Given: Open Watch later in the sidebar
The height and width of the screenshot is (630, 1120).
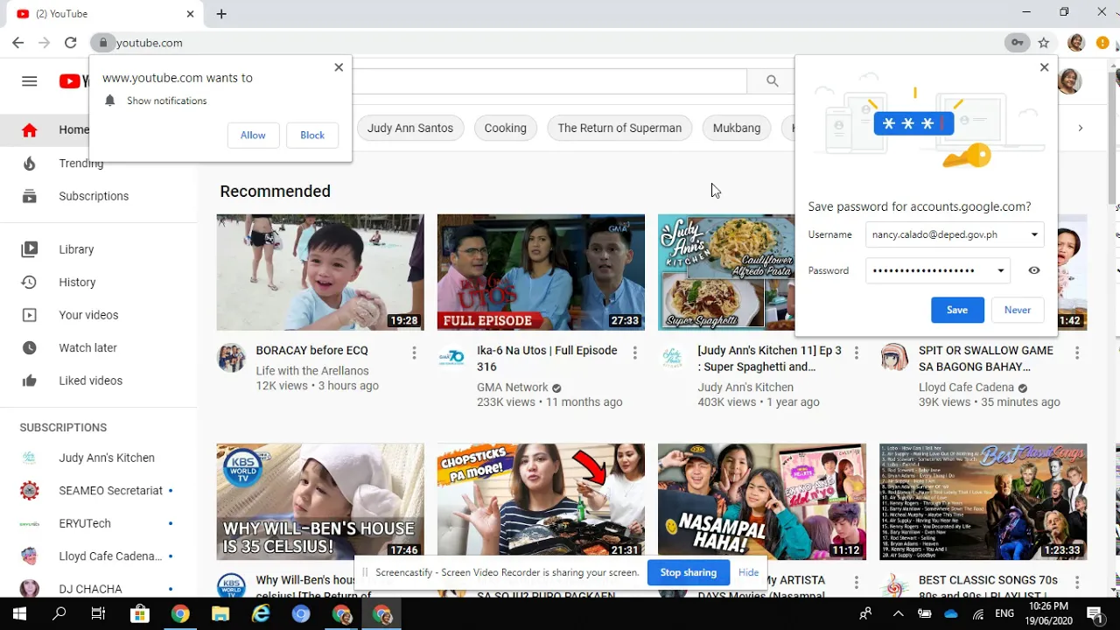Looking at the screenshot, I should 98,347.
